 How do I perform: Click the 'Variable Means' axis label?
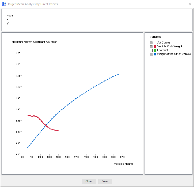(123, 164)
